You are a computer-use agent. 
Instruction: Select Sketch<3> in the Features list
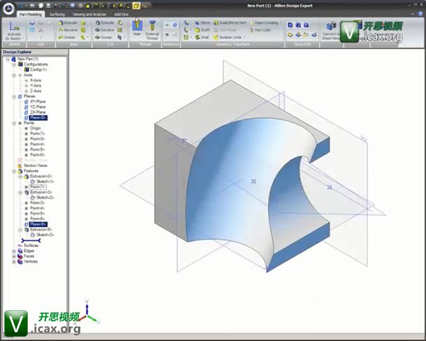pos(45,235)
